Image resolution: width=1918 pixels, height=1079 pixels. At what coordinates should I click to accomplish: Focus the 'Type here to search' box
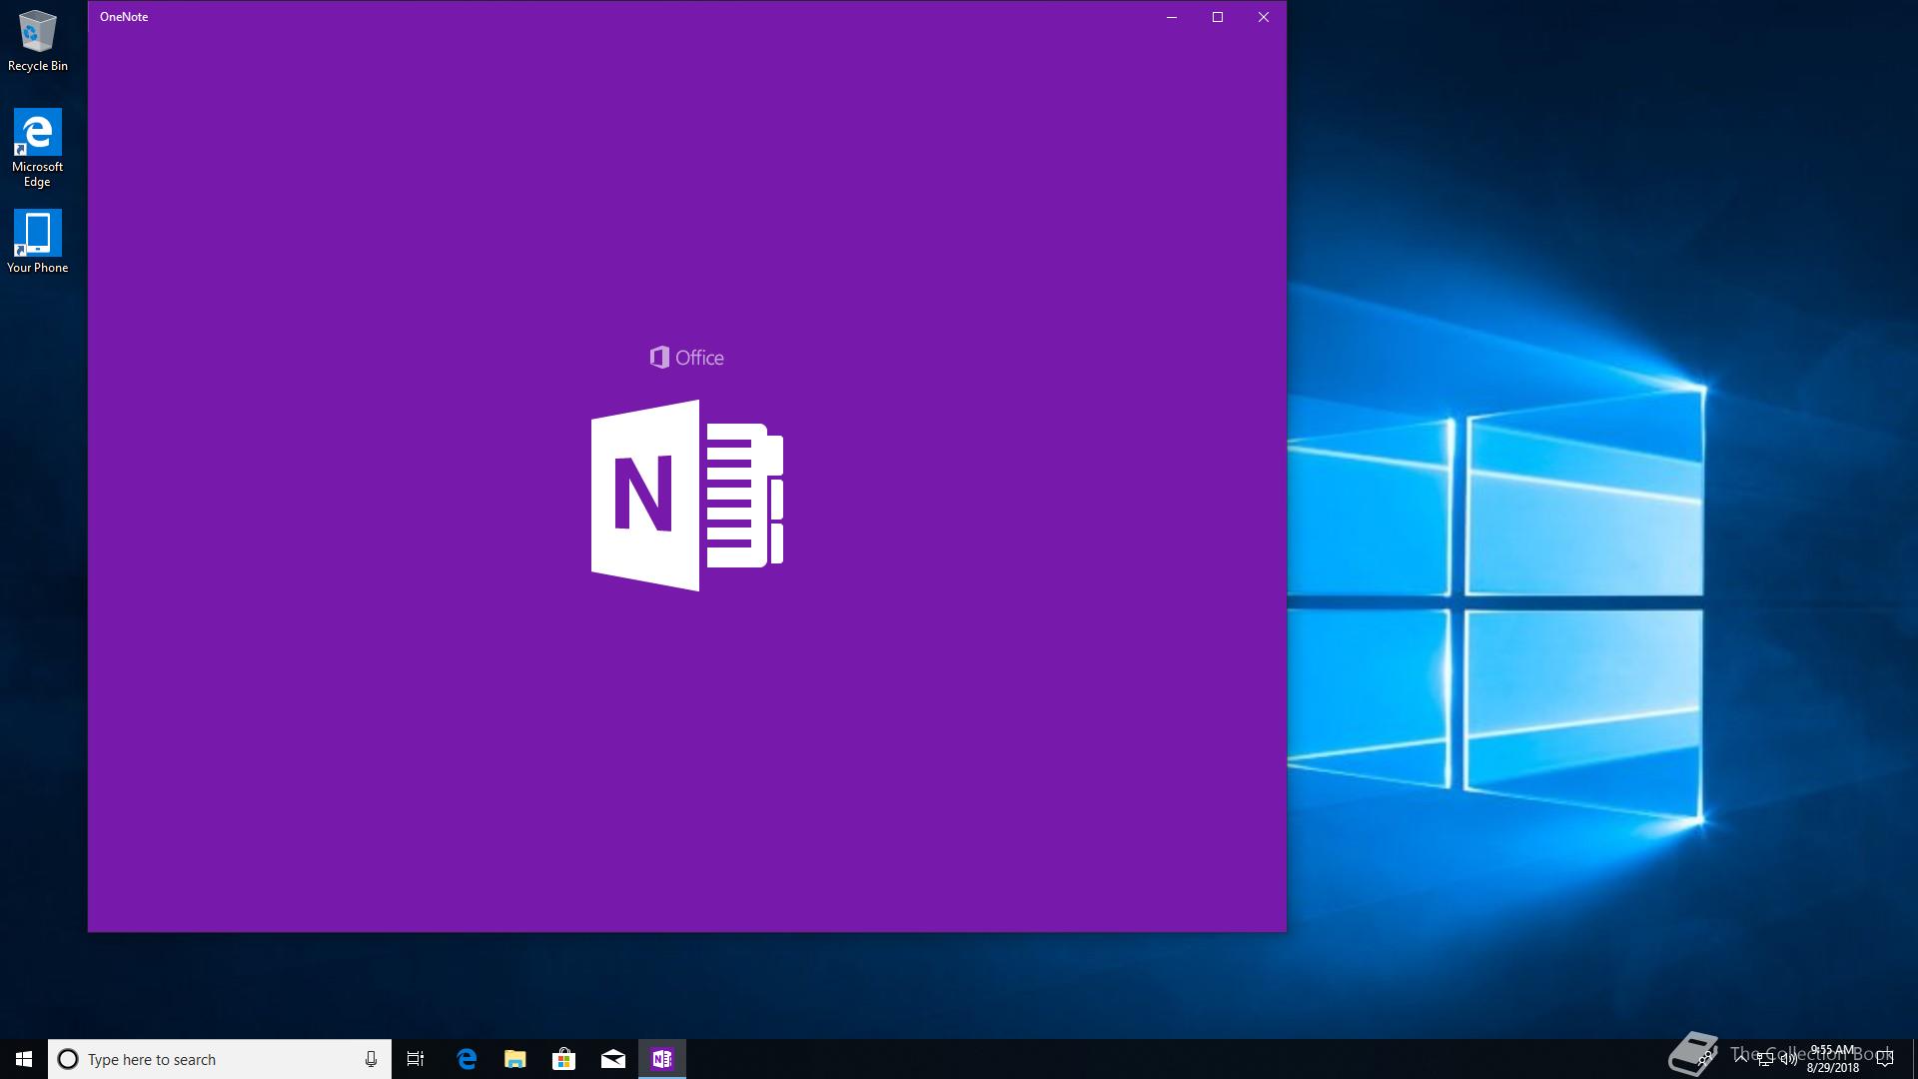(x=220, y=1059)
